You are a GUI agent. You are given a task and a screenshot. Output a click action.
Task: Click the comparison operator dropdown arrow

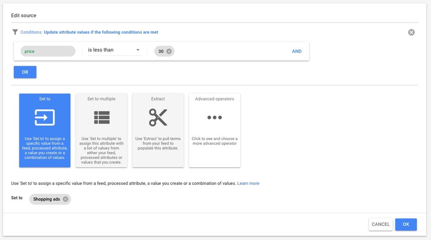(x=138, y=50)
